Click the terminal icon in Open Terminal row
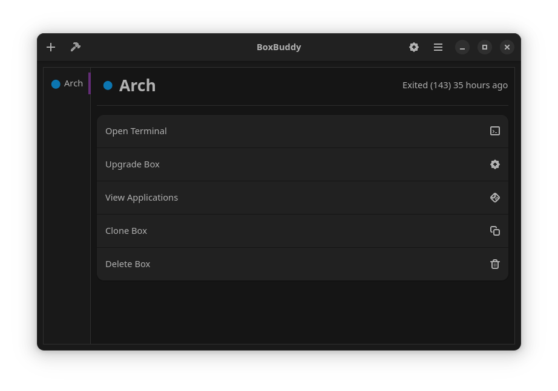The height and width of the screenshot is (391, 558). (494, 131)
